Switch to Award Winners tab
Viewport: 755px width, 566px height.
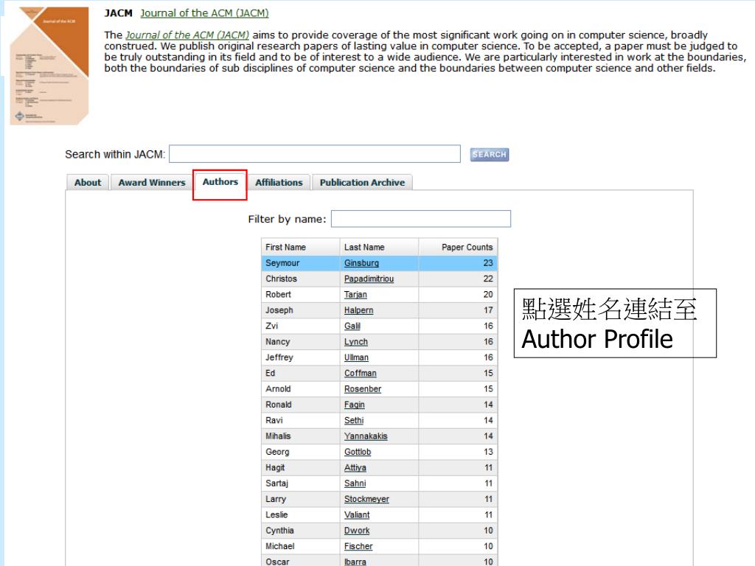[x=152, y=183]
